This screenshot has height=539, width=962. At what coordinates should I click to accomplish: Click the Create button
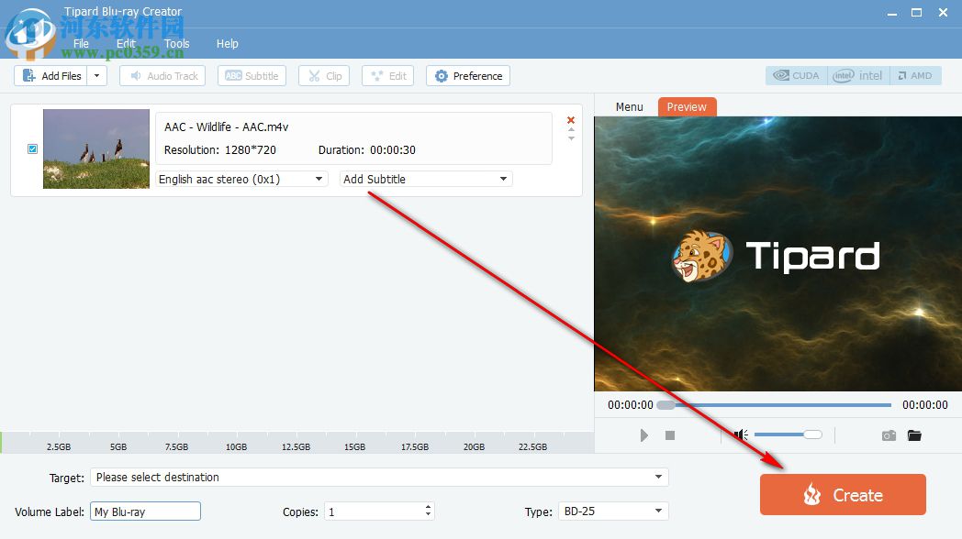pyautogui.click(x=842, y=494)
